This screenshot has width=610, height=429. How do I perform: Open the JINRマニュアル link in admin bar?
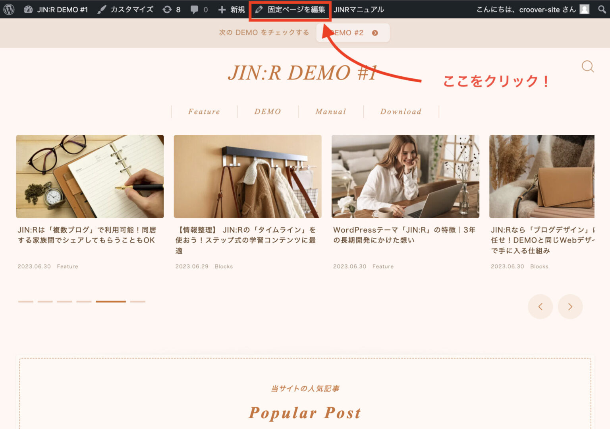coord(359,9)
